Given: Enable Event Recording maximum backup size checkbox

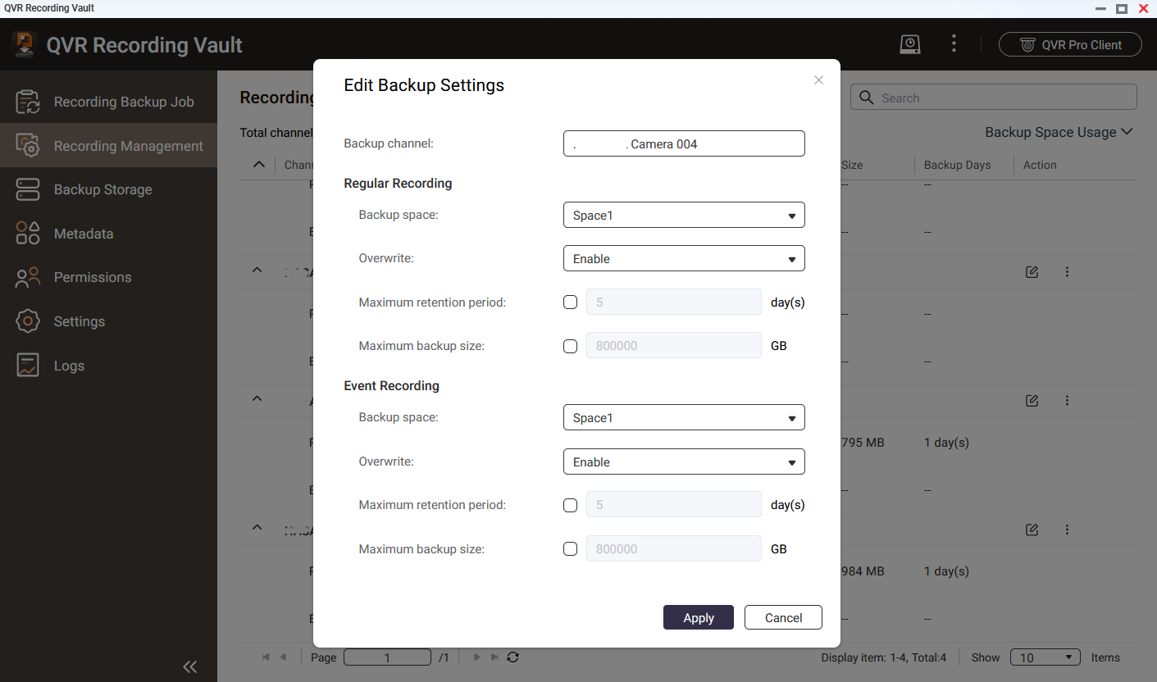Looking at the screenshot, I should (571, 549).
